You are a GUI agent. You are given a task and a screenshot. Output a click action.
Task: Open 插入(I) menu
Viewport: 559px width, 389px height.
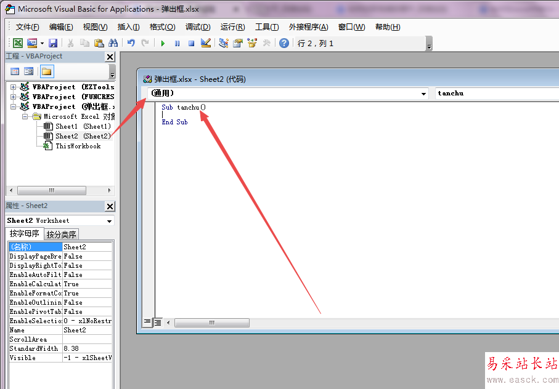click(128, 27)
